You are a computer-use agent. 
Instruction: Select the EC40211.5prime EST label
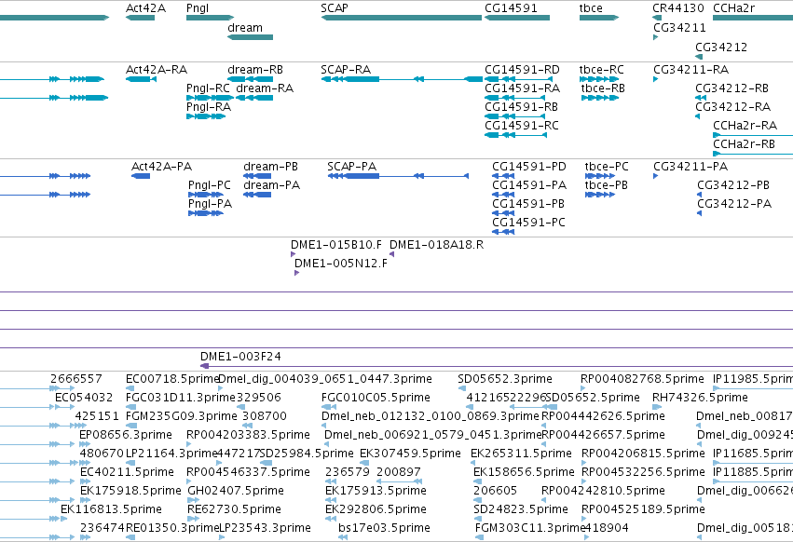pos(127,472)
